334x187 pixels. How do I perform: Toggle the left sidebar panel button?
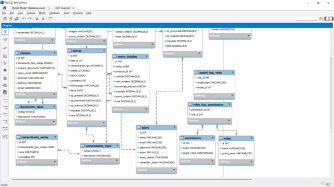pyautogui.click(x=327, y=19)
